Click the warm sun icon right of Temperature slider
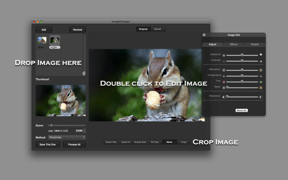This screenshot has width=288, height=180. click(x=261, y=76)
